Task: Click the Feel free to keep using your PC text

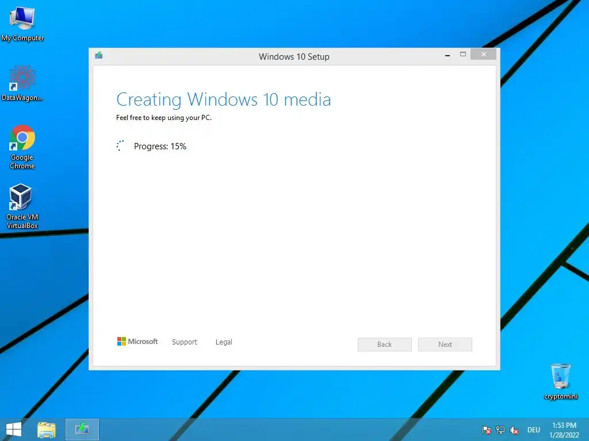Action: [164, 118]
